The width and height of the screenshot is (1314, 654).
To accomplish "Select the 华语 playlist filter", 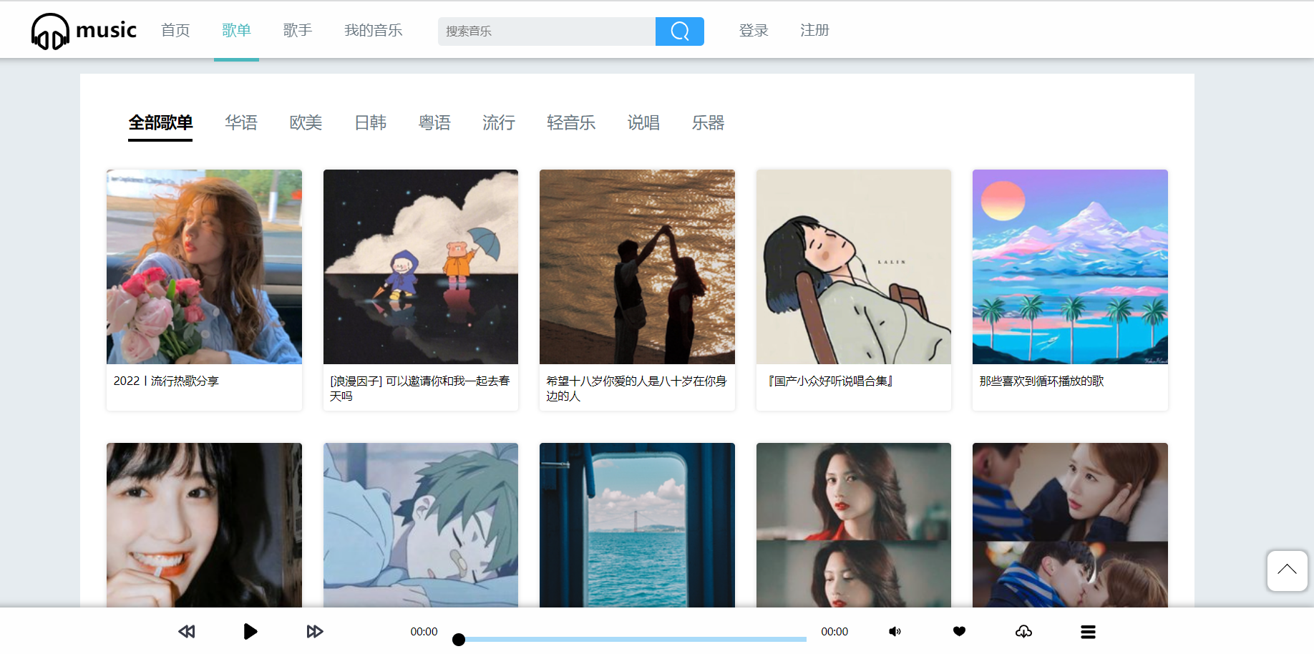I will click(241, 122).
